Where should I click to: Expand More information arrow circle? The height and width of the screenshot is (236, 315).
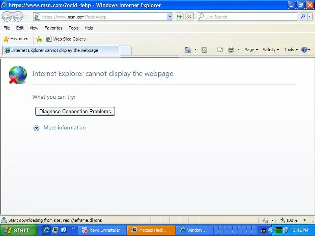click(x=36, y=128)
